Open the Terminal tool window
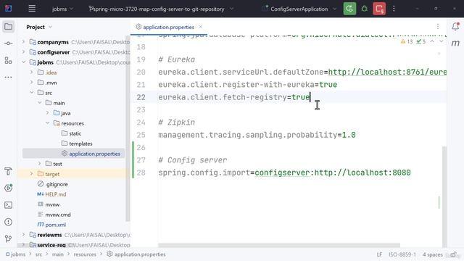The image size is (464, 261). pyautogui.click(x=8, y=204)
